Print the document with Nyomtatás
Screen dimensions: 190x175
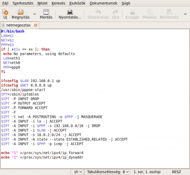coord(70,14)
